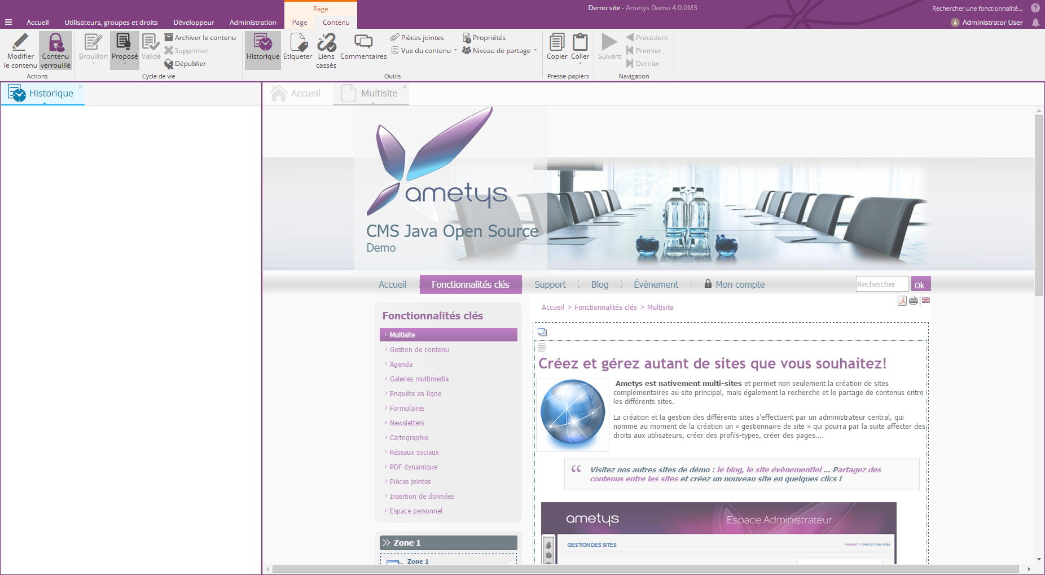Click the vertical scrollbar thumb
1045x575 pixels.
point(1039,205)
